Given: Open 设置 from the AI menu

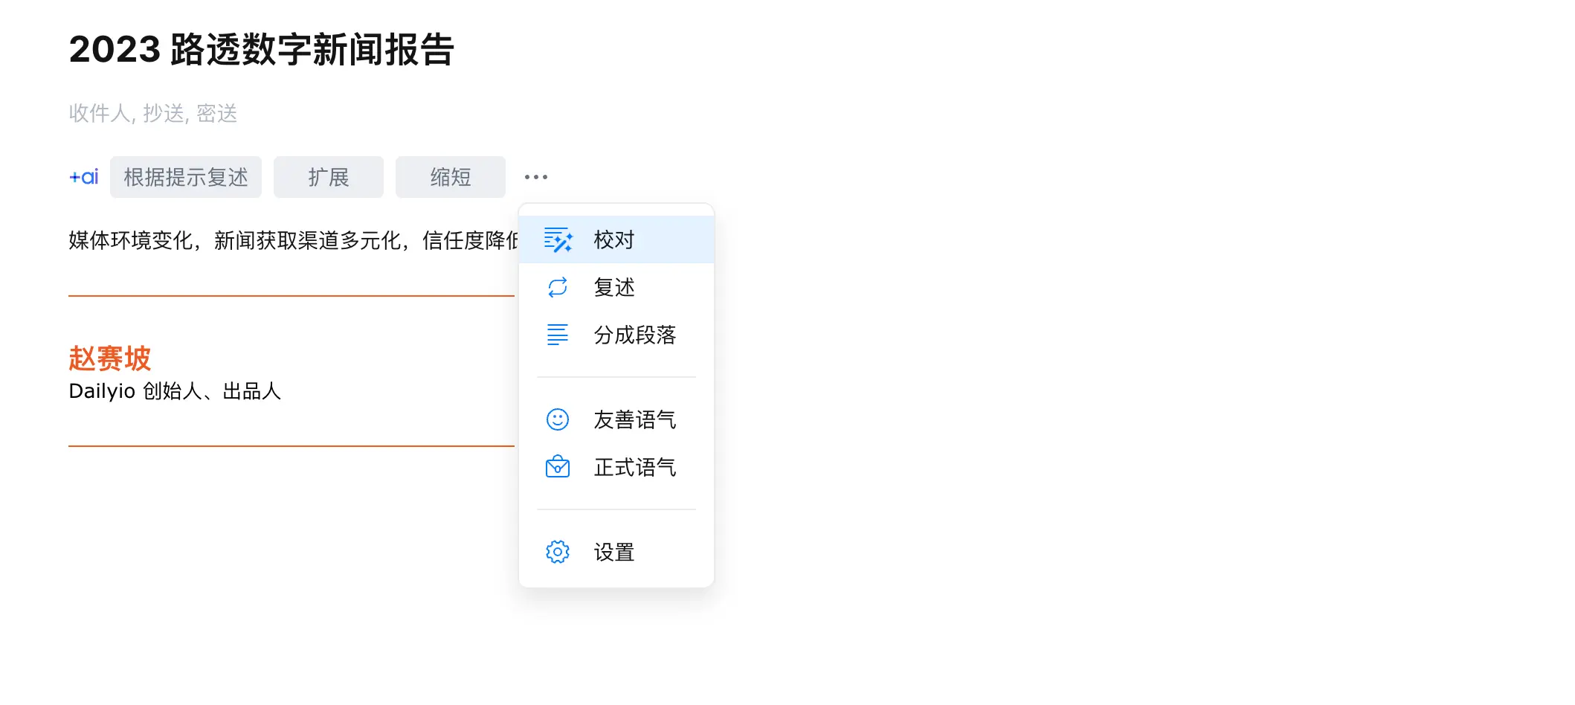Looking at the screenshot, I should pyautogui.click(x=614, y=552).
